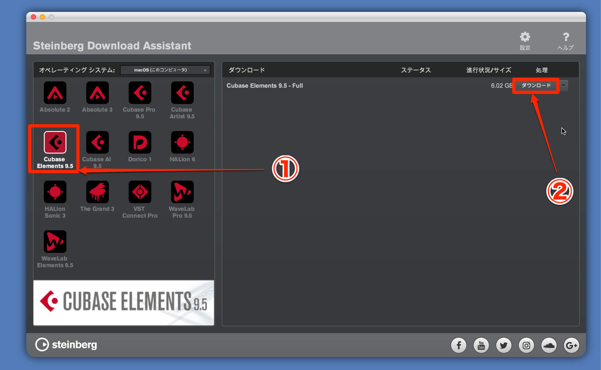
Task: Open settings via gear icon
Action: (x=525, y=37)
